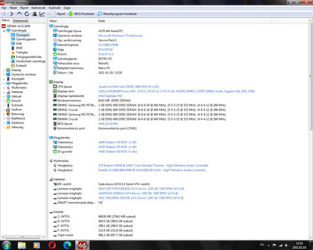
Task: Click the Edge row icon in summary
Action: [55, 49]
